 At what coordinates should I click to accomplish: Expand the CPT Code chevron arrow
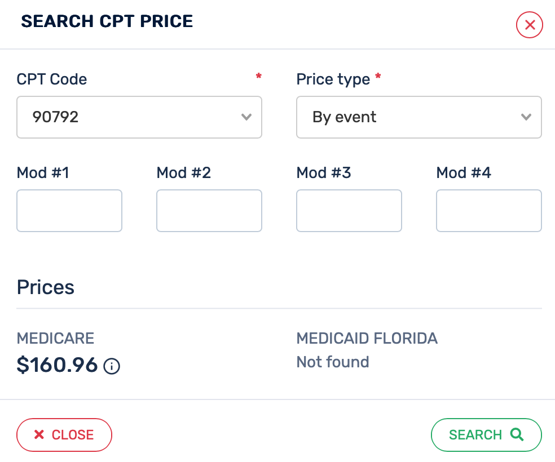(x=246, y=117)
